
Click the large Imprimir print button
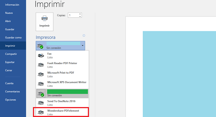point(44,22)
